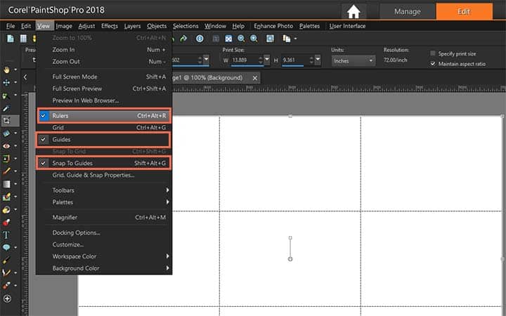
Task: Open the Units Inches dropdown
Action: (x=353, y=60)
